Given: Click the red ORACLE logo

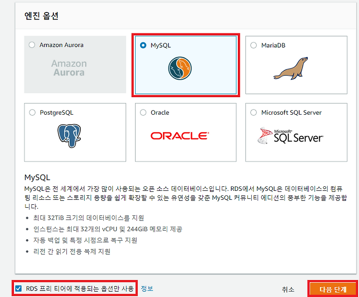Looking at the screenshot, I should pyautogui.click(x=179, y=136).
